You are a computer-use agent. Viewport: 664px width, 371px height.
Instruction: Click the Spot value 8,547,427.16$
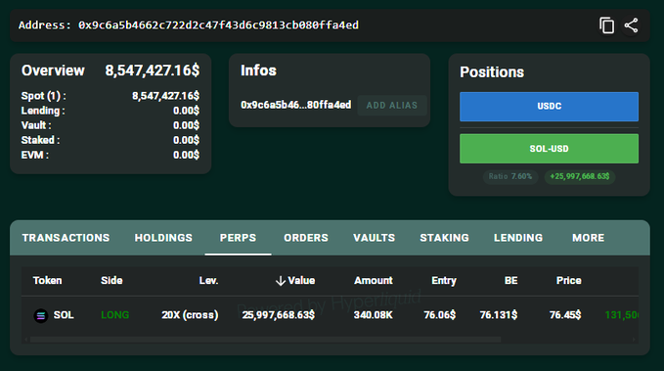point(165,96)
